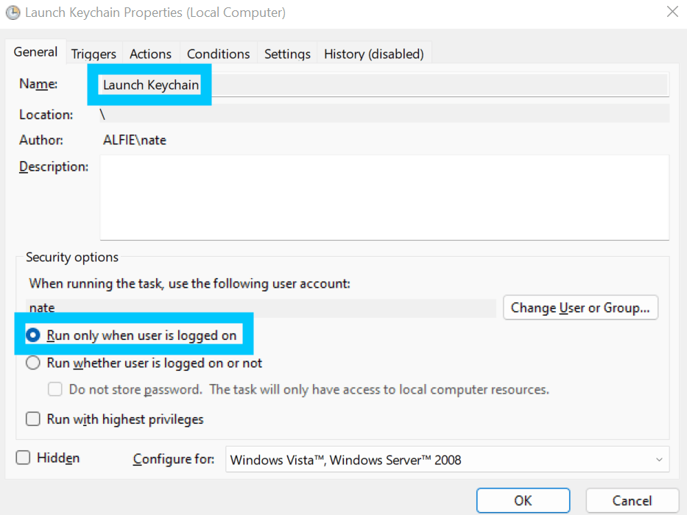
Task: Select the General tab
Action: tap(35, 52)
